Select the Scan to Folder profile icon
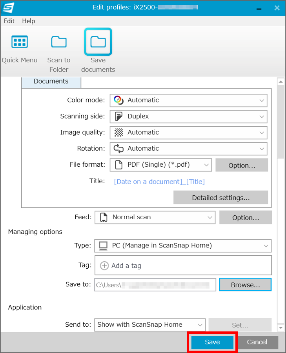This screenshot has width=286, height=353. click(x=59, y=42)
